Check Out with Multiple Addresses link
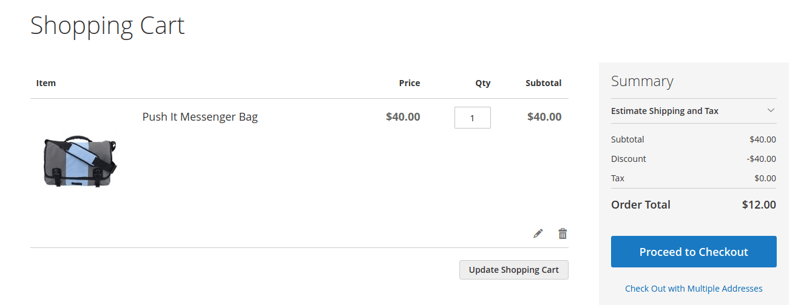 (694, 289)
